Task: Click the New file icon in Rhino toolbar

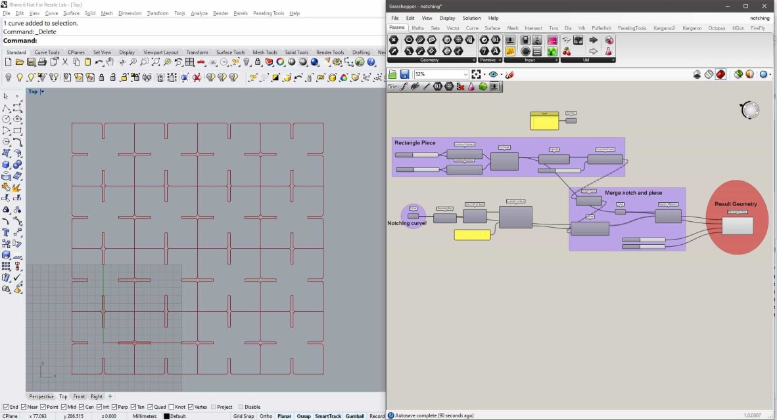Action: [8, 62]
